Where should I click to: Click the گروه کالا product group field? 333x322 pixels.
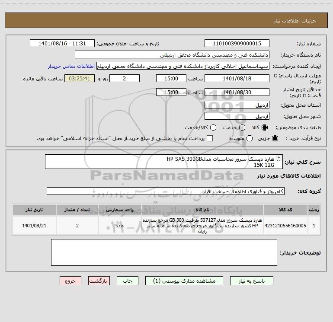[x=166, y=191]
